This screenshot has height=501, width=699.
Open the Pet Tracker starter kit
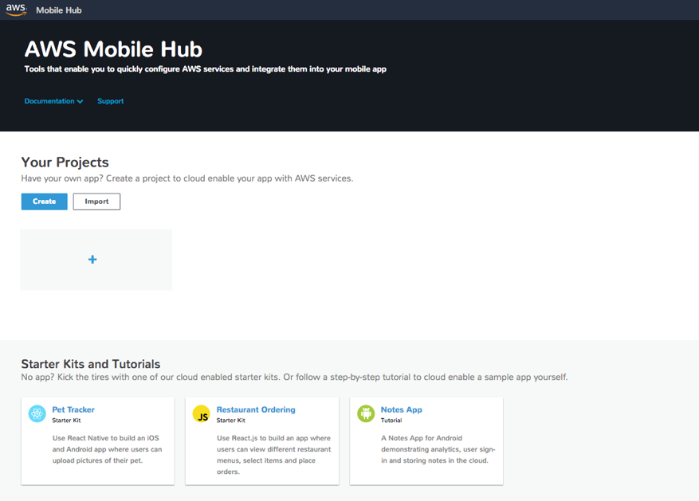click(x=73, y=409)
